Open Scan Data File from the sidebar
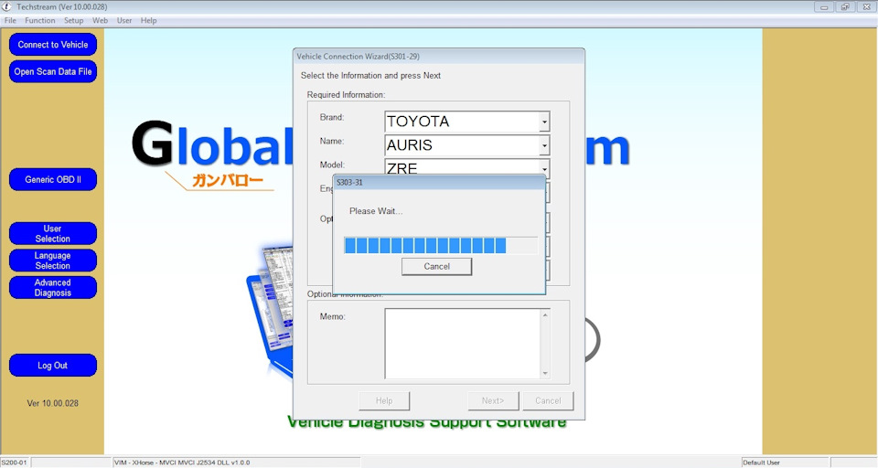Screen dimensions: 878x468 tap(53, 71)
